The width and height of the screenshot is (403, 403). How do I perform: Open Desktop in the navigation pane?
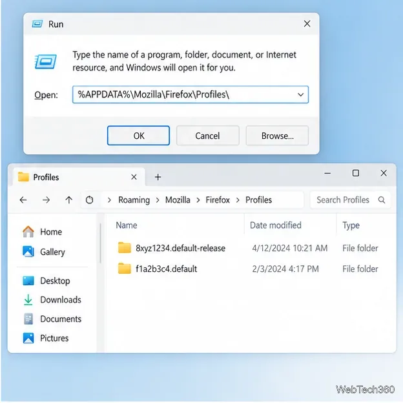pyautogui.click(x=46, y=281)
